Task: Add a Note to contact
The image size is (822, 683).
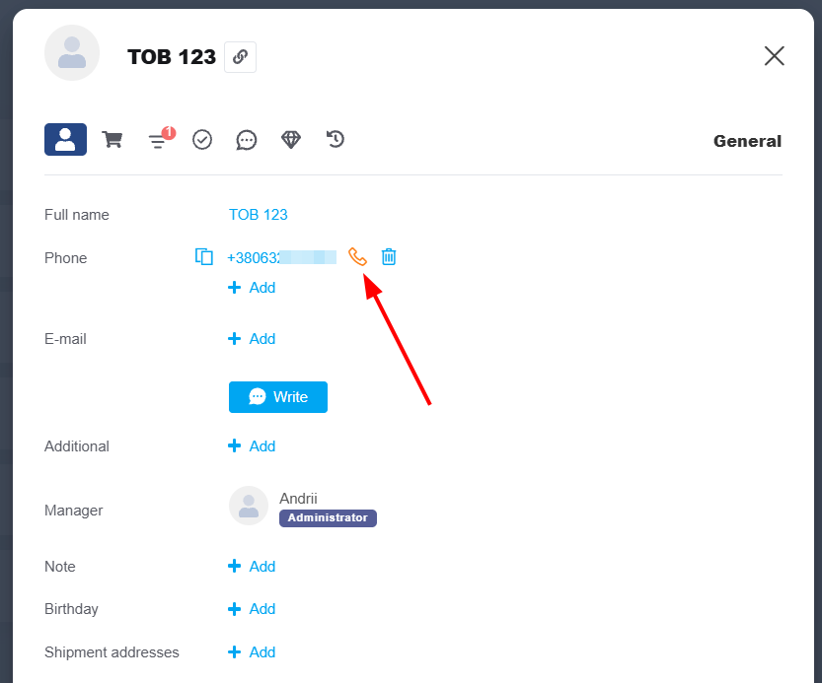Action: (x=253, y=567)
